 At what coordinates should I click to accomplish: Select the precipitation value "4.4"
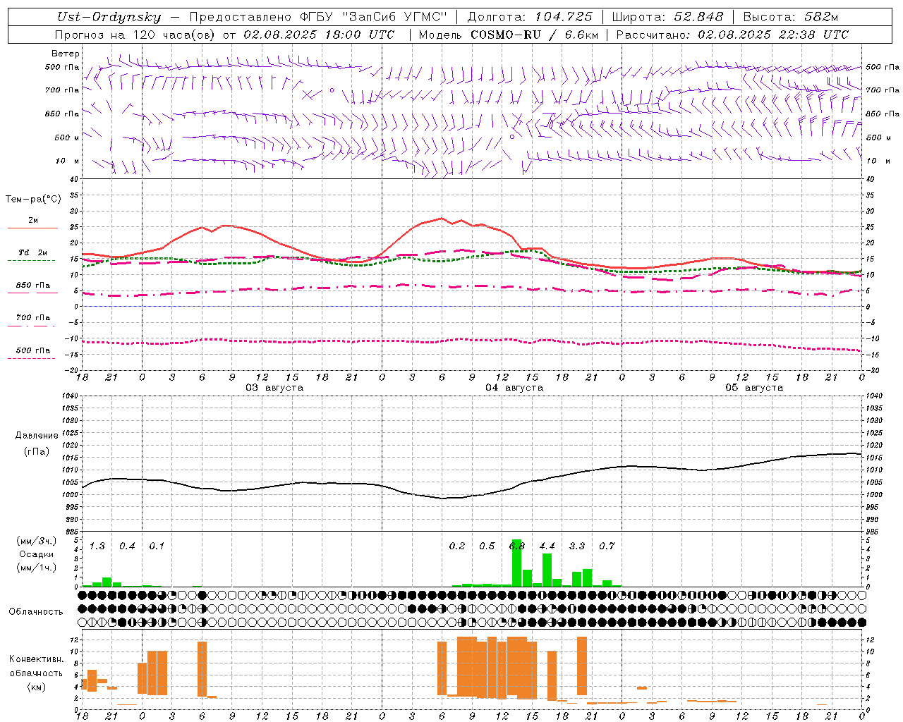coord(547,546)
